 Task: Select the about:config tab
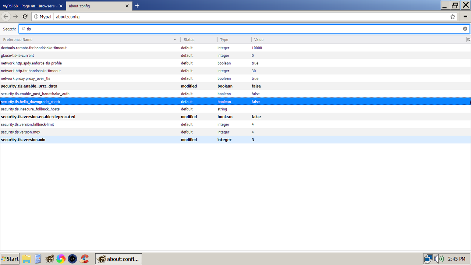pos(99,6)
